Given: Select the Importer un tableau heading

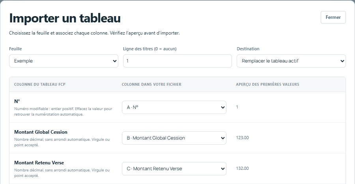Looking at the screenshot, I should point(65,18).
